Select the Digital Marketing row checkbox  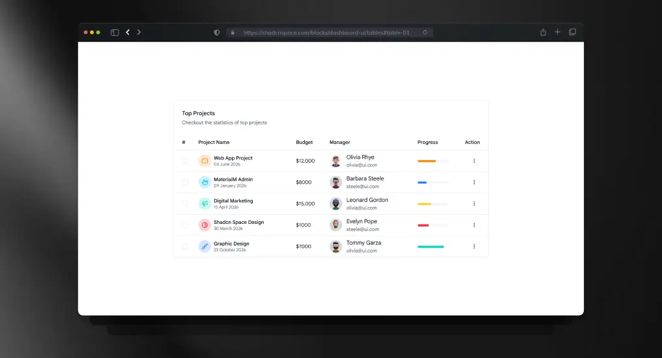coord(184,204)
